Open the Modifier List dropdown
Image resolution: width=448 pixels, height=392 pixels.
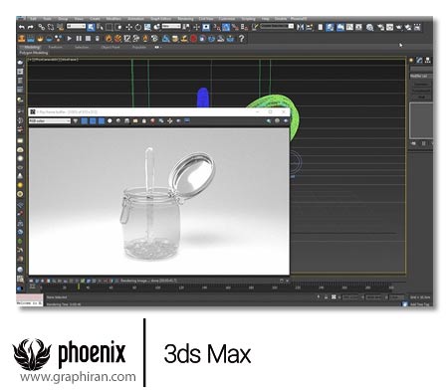click(x=421, y=76)
